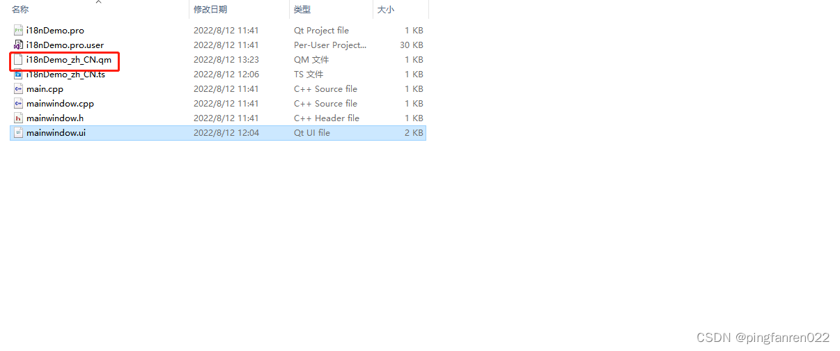Image resolution: width=840 pixels, height=351 pixels.
Task: Click the i18nDemo.pro file icon
Action: click(19, 31)
